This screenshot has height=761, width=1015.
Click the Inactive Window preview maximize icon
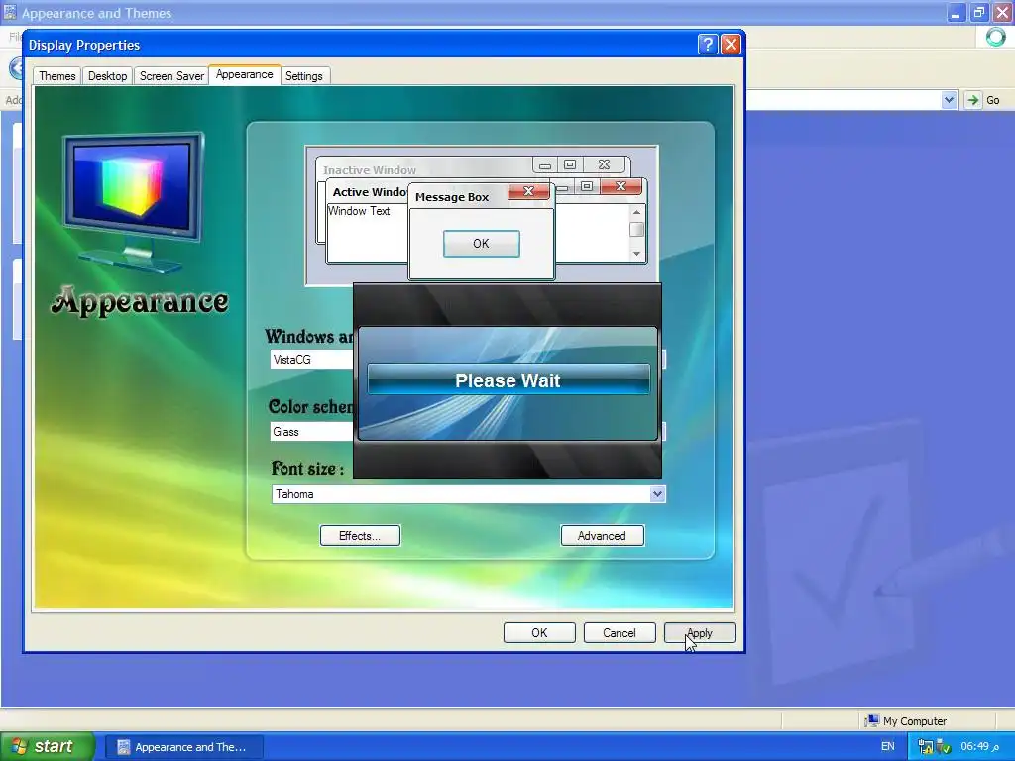(x=570, y=165)
